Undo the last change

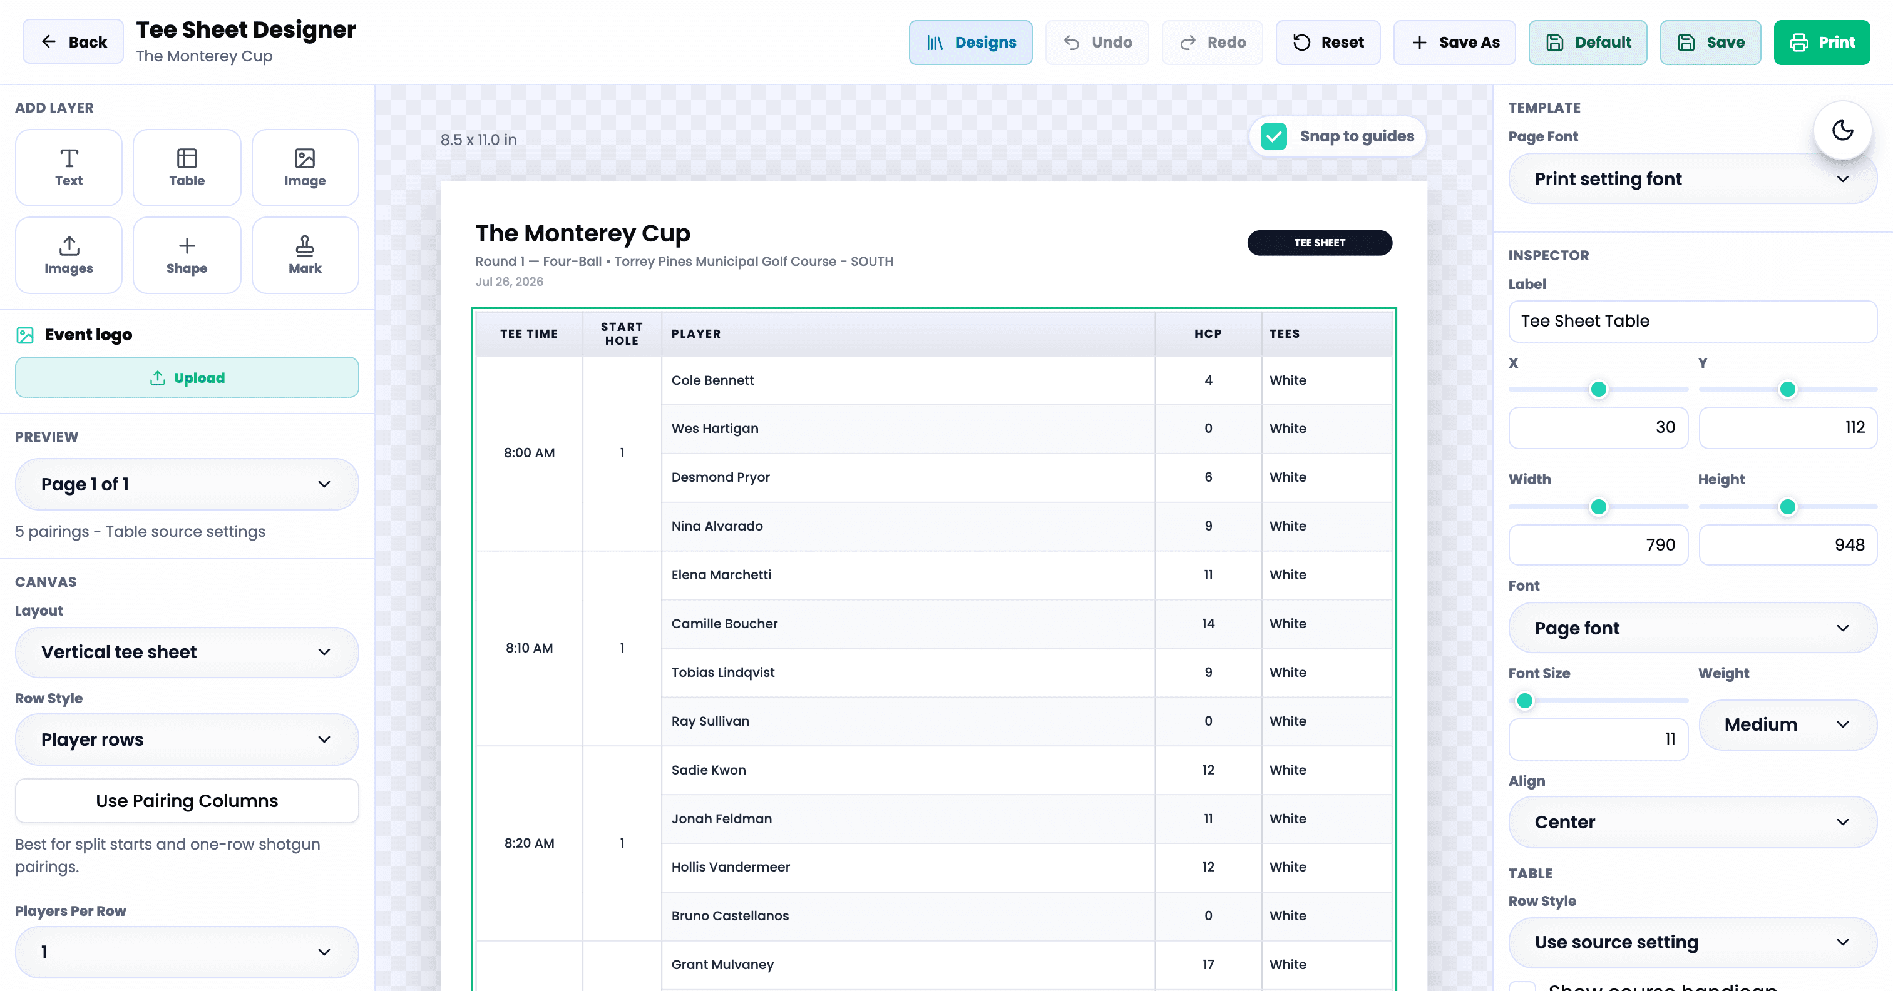pos(1097,42)
